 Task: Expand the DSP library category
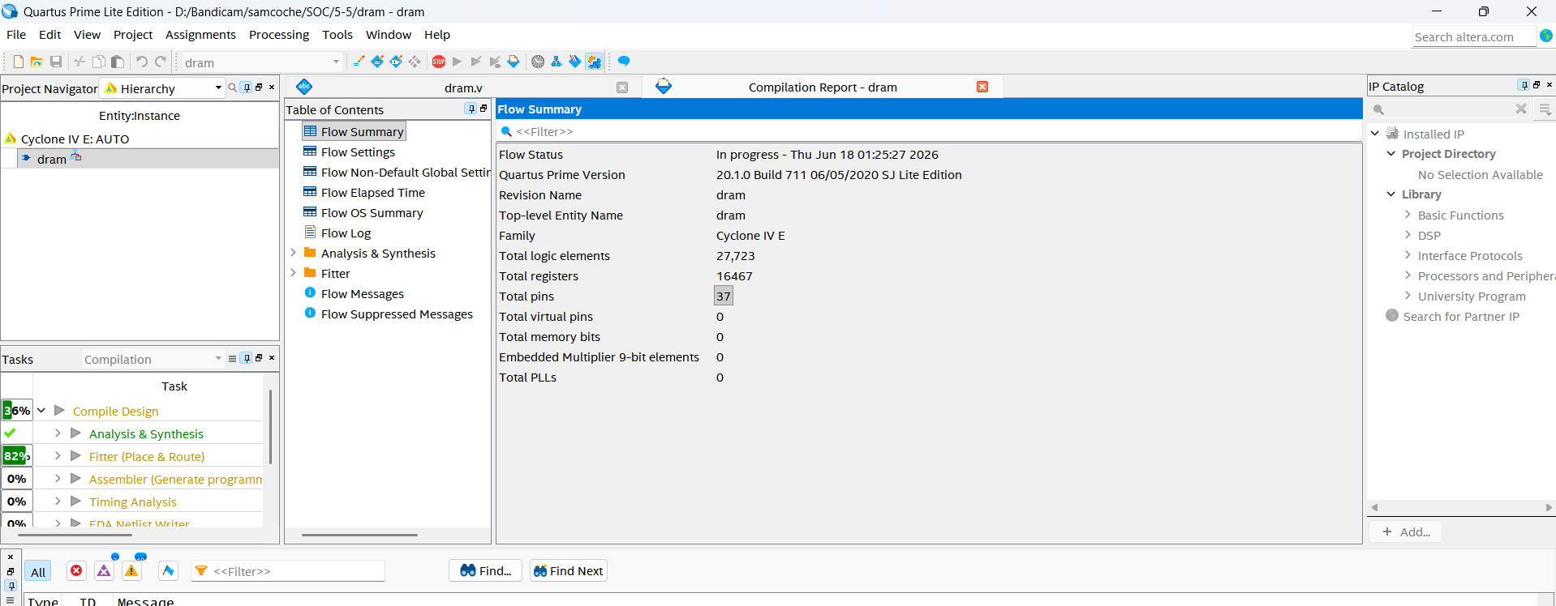click(1408, 234)
